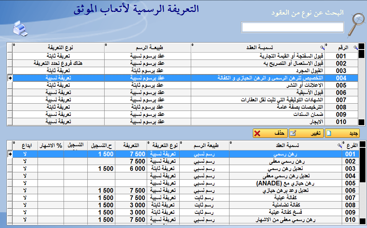Click the contract type search input field
Viewport: 367px width, 228px height.
[292, 27]
